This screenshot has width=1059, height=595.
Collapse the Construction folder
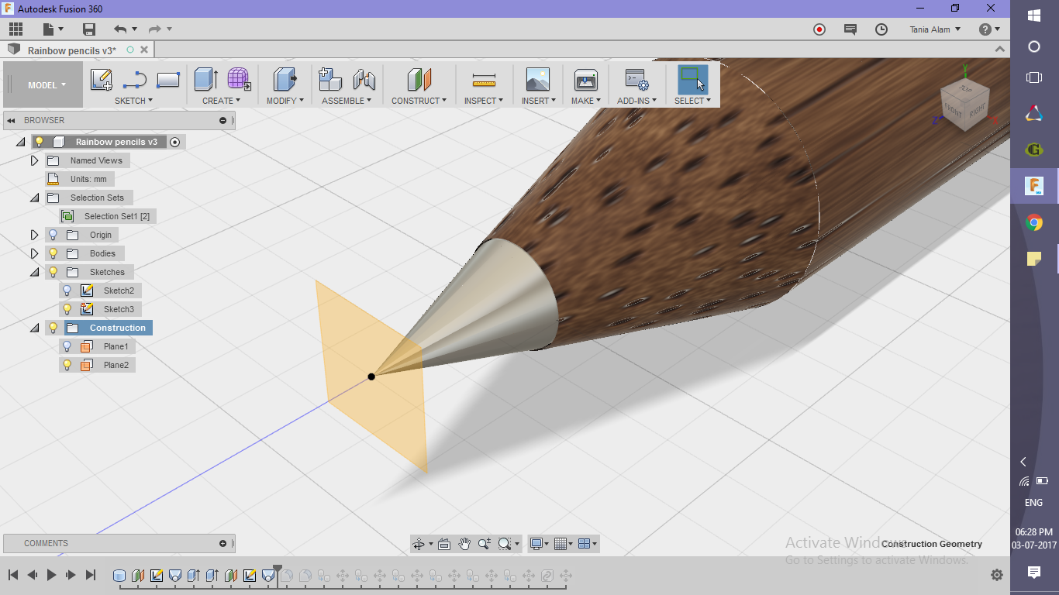pos(34,328)
